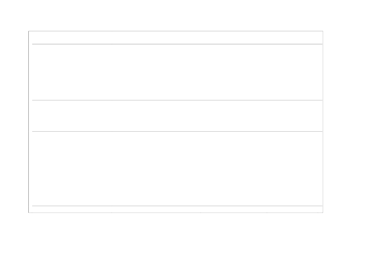Select fourth-column cell of the narrow middle row

click(x=295, y=116)
